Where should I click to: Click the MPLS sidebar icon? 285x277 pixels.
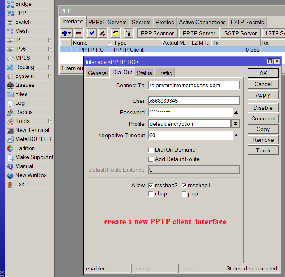[10, 58]
